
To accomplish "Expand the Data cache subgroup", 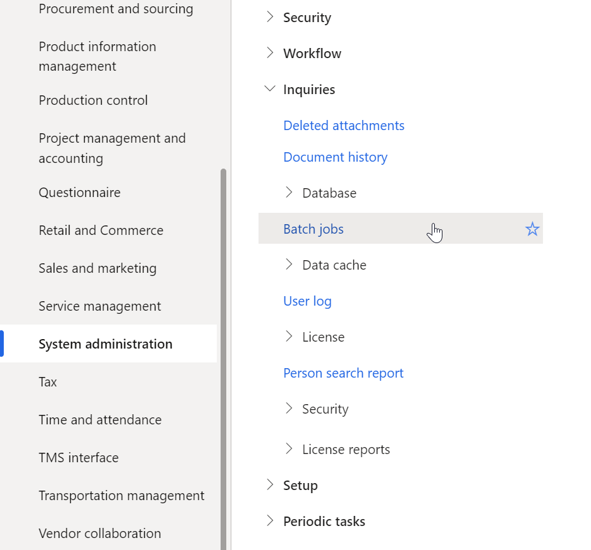I will pyautogui.click(x=289, y=265).
